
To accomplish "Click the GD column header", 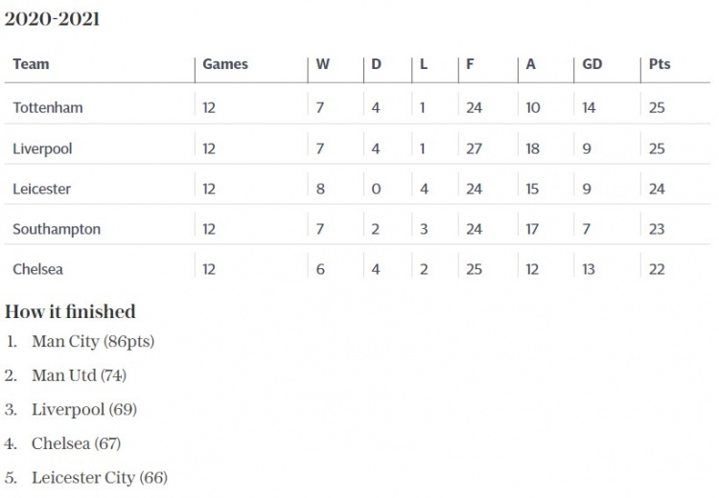I will (592, 64).
